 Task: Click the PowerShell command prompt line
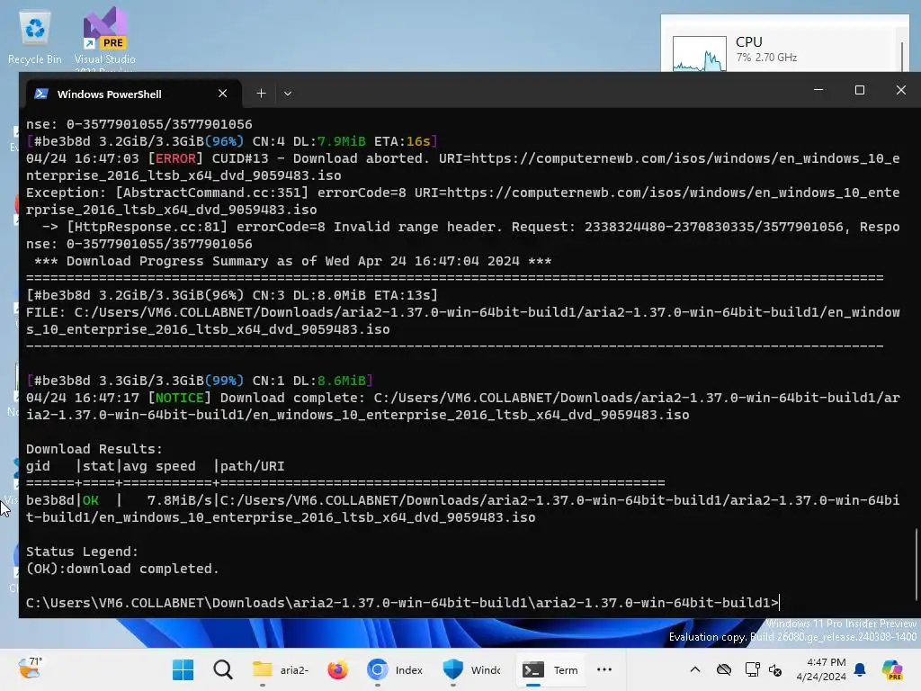pos(402,602)
